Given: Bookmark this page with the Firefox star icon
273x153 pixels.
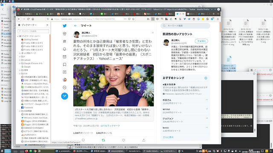Looking at the screenshot, I should point(134,19).
